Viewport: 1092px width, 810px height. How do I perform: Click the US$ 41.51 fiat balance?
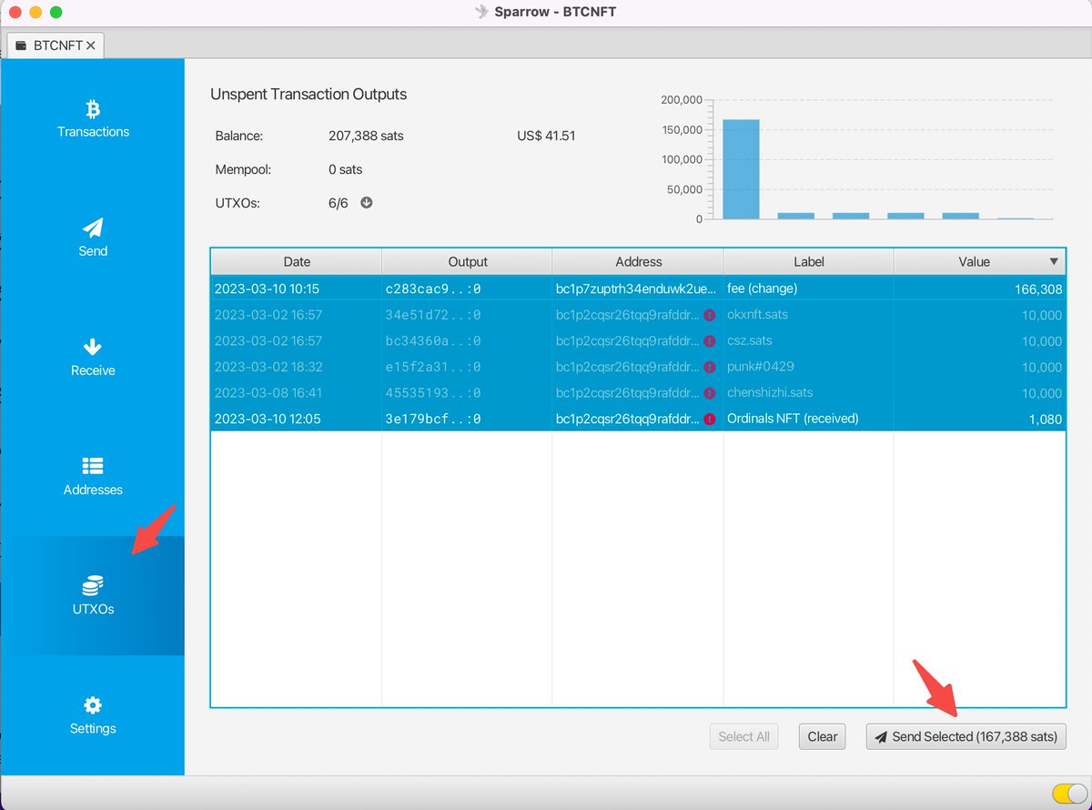(x=546, y=136)
